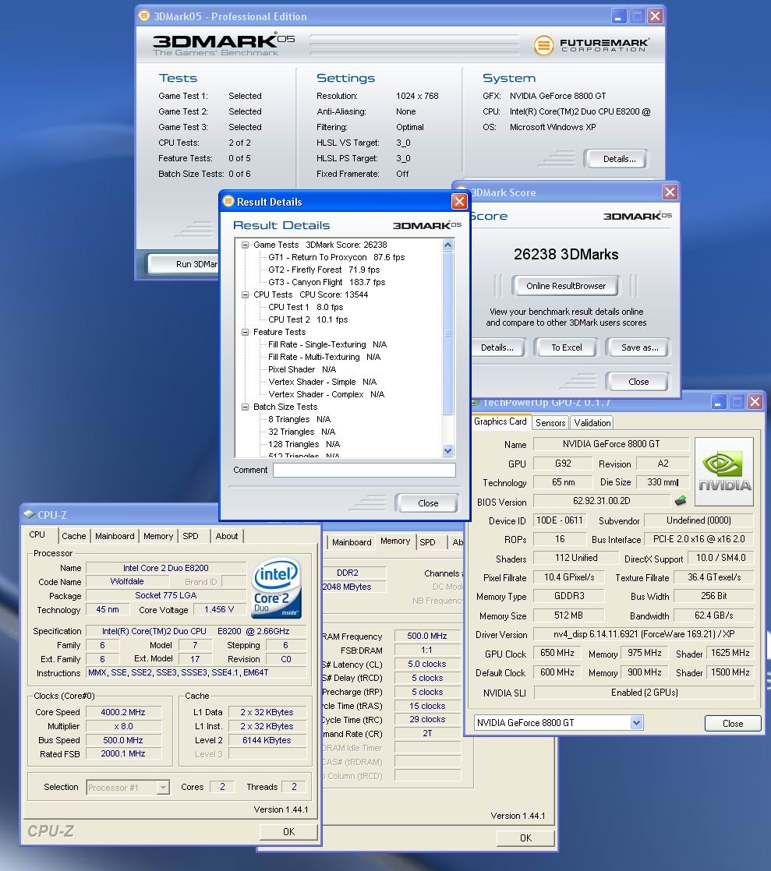Collapse the CPU Tests tree node

[x=245, y=295]
